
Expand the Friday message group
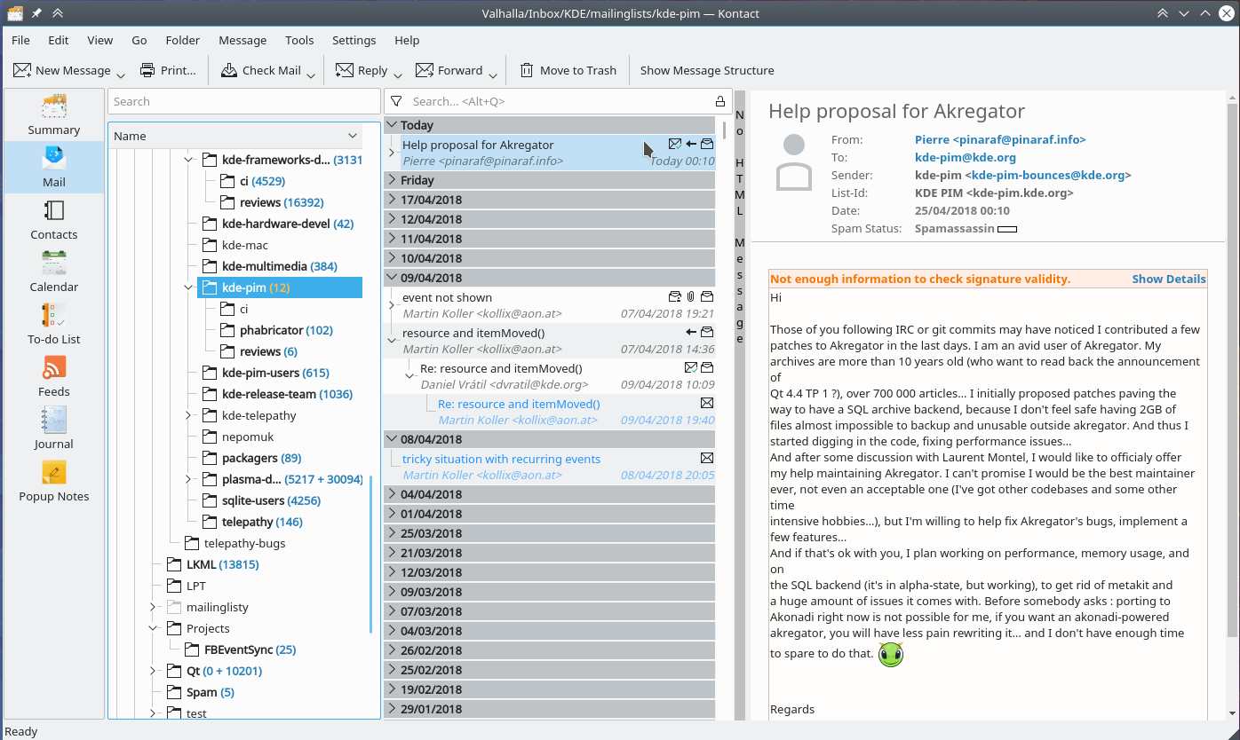pos(392,180)
